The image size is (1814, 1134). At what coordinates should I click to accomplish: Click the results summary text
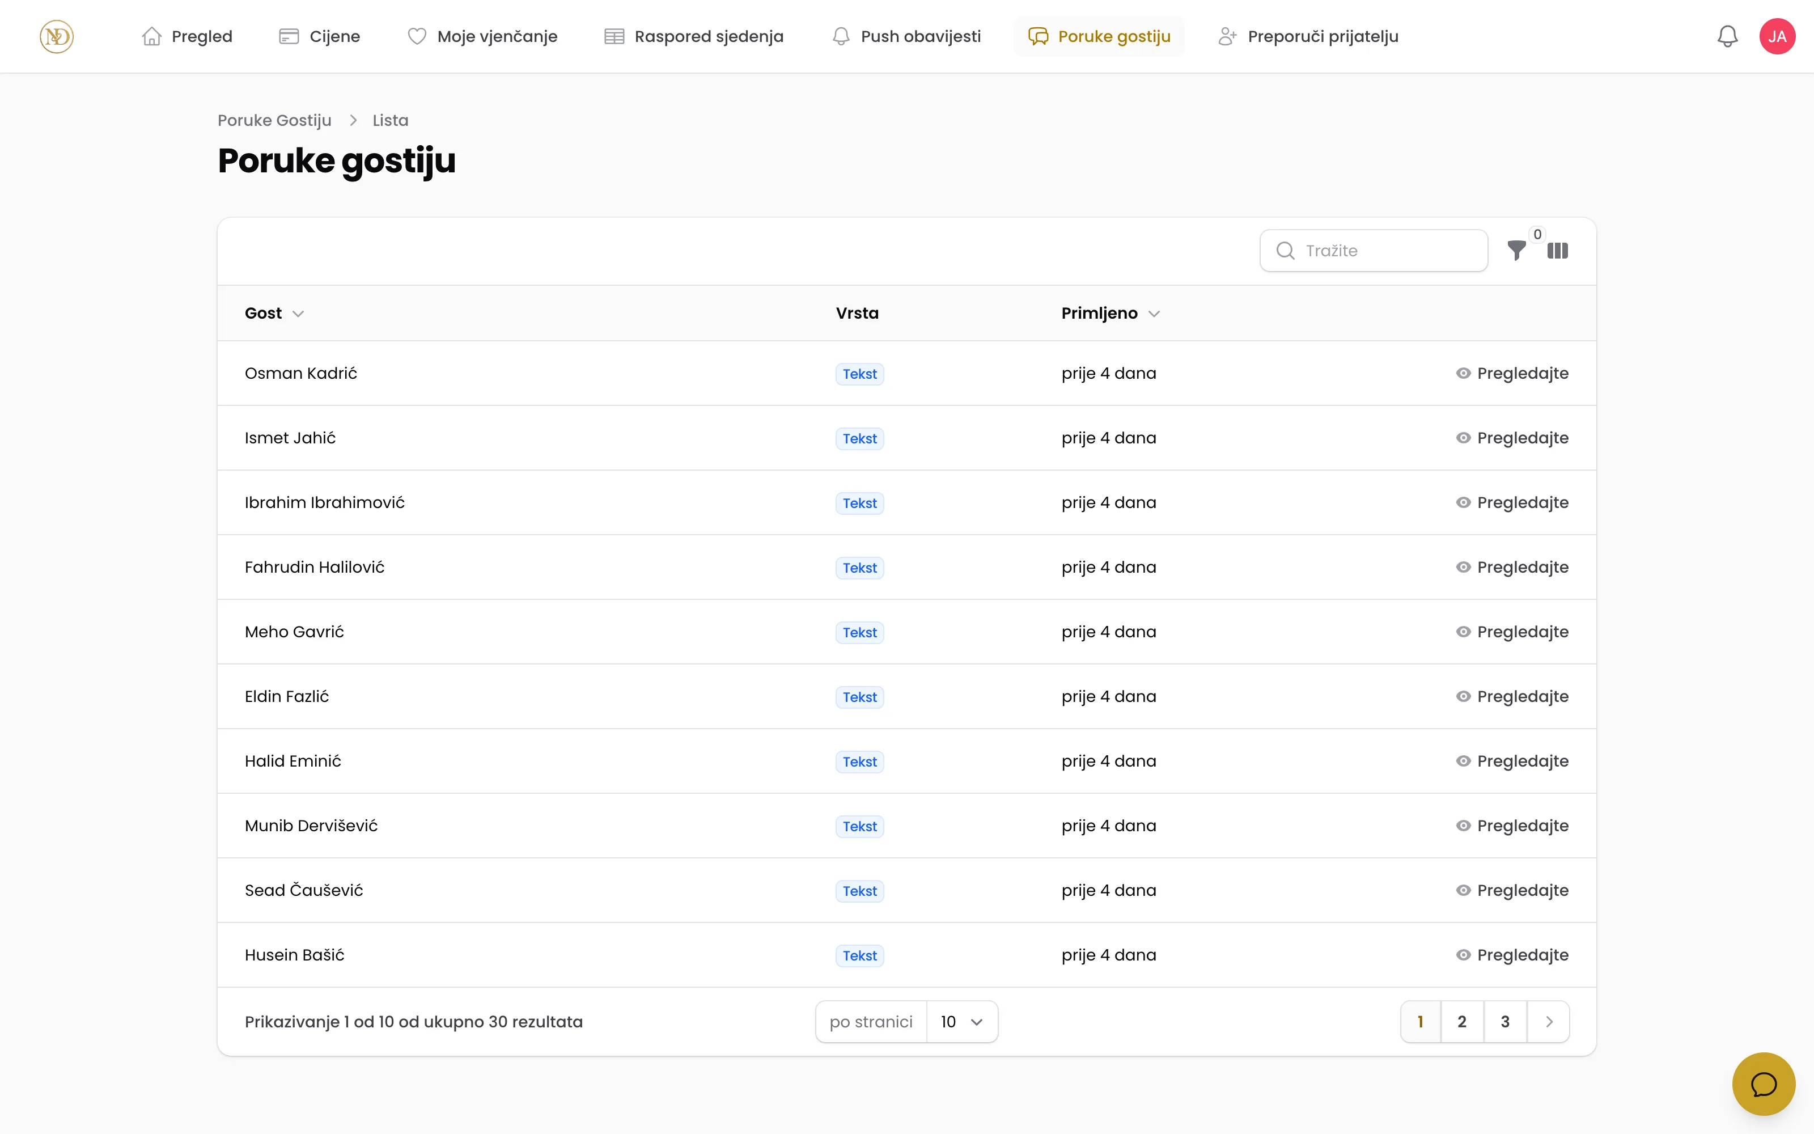[x=414, y=1022]
